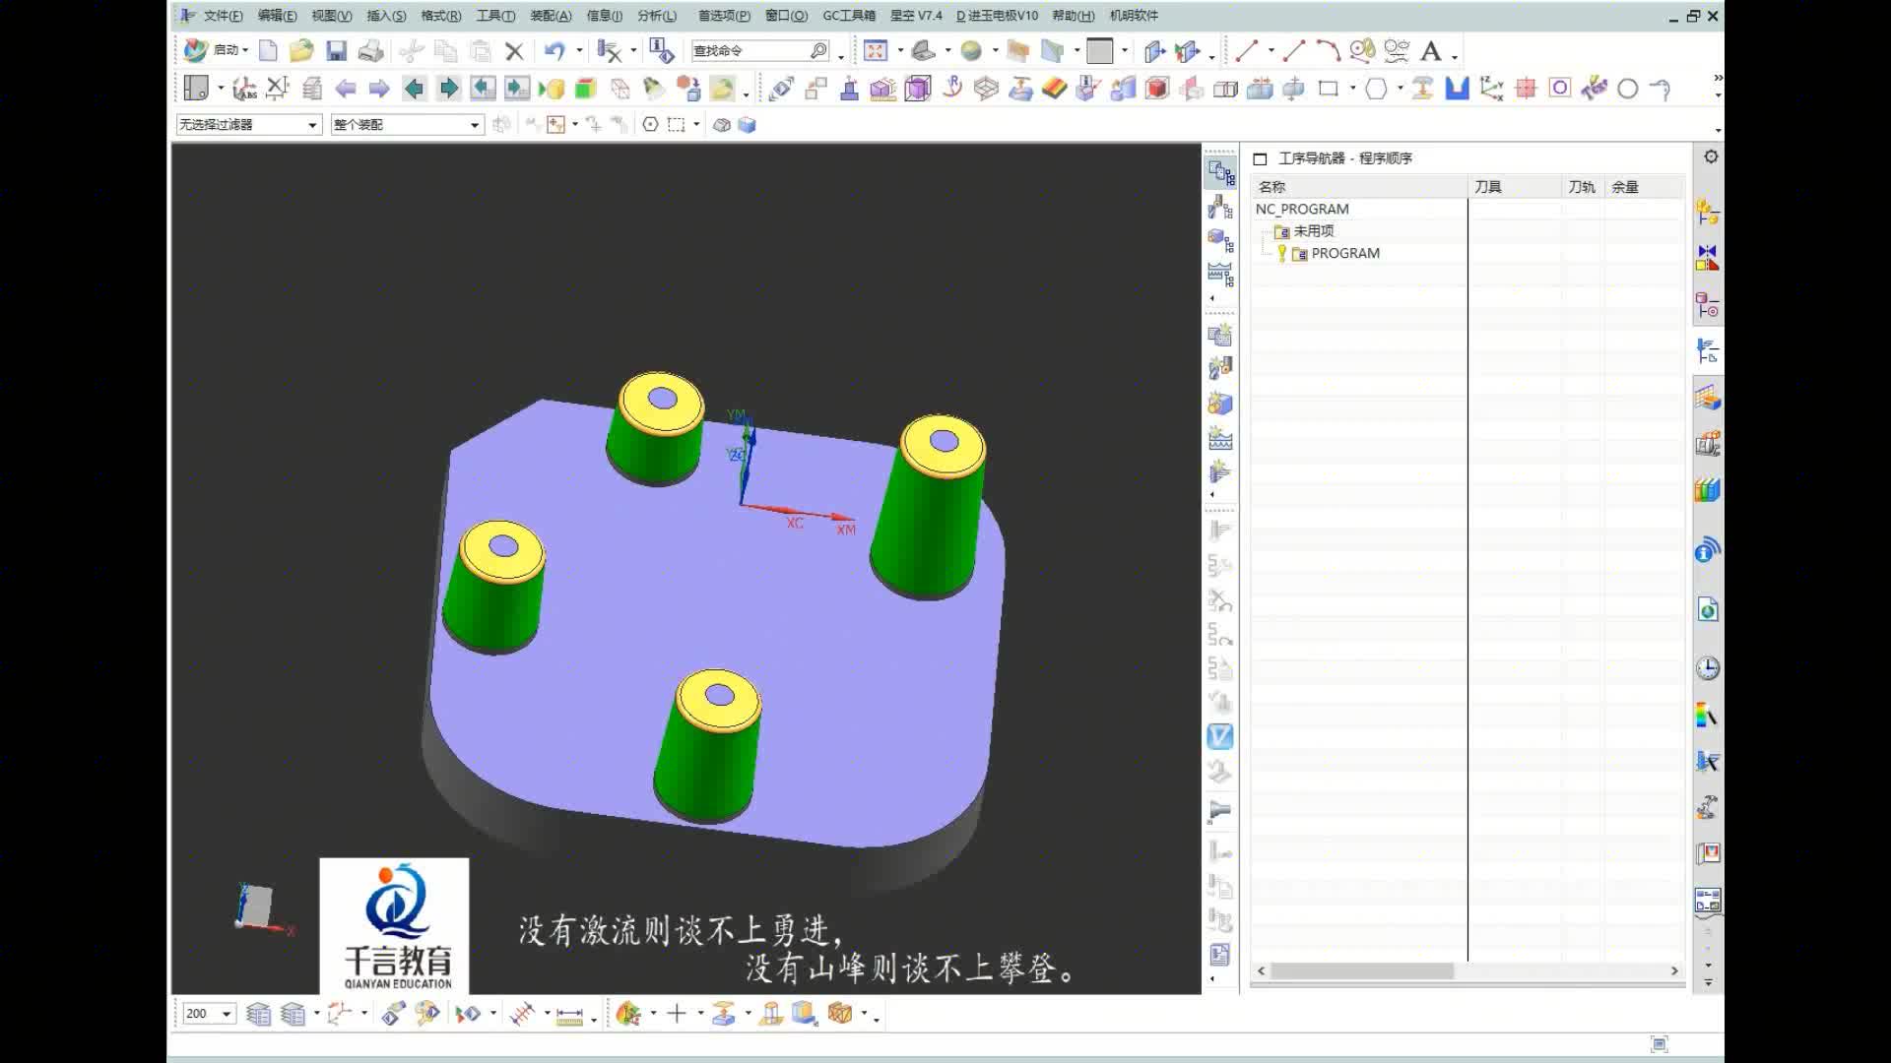Click the green left arrow icon
The image size is (1891, 1063).
(415, 89)
